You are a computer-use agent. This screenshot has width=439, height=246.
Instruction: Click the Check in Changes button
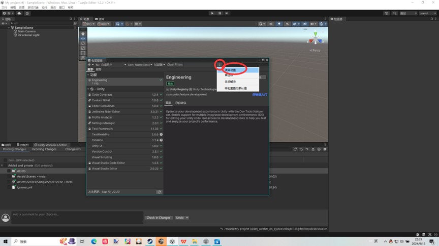tap(158, 218)
